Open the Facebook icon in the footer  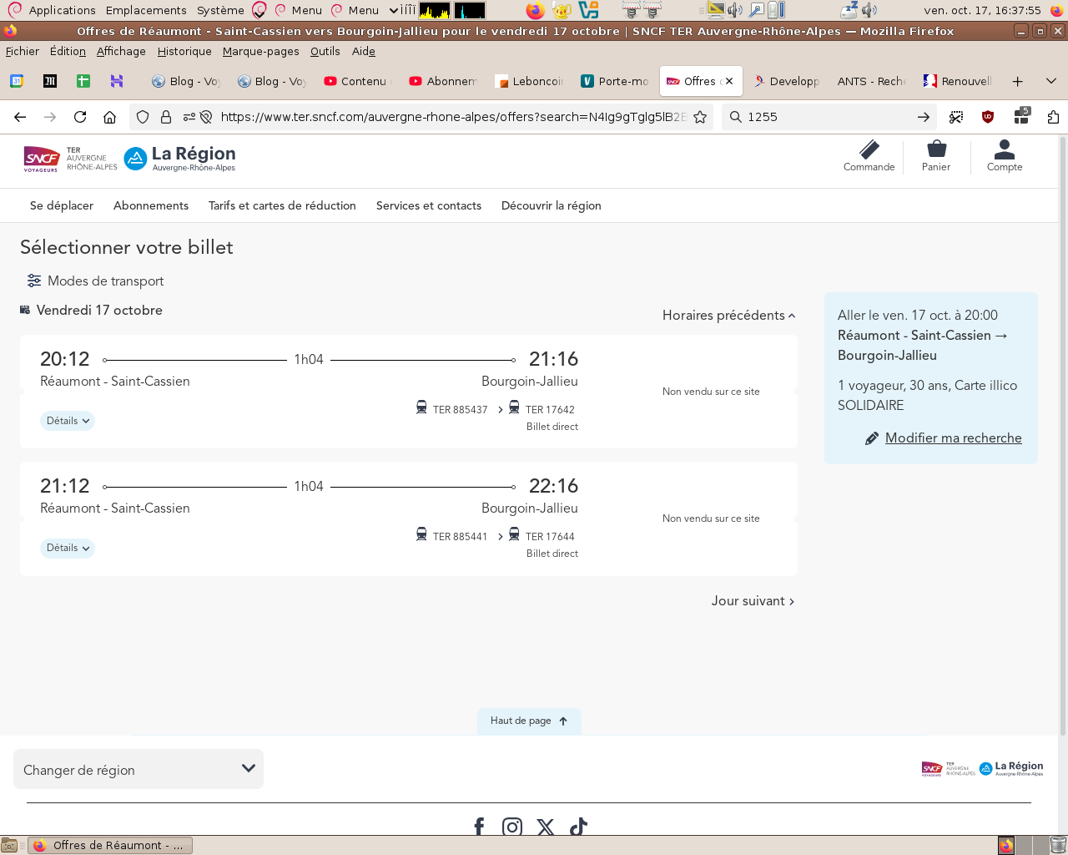click(x=479, y=827)
